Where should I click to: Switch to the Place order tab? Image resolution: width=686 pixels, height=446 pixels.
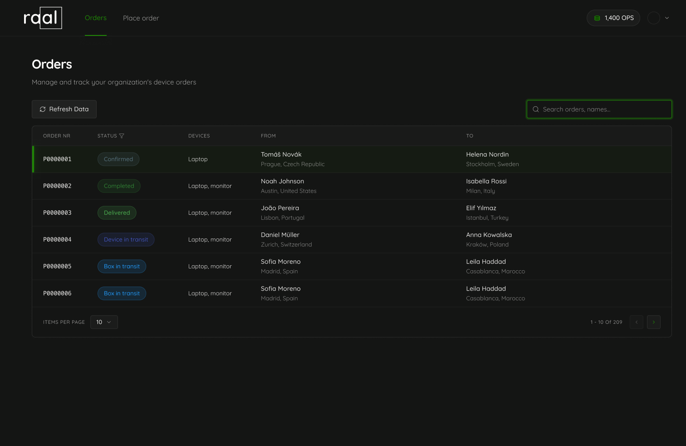[x=141, y=18]
